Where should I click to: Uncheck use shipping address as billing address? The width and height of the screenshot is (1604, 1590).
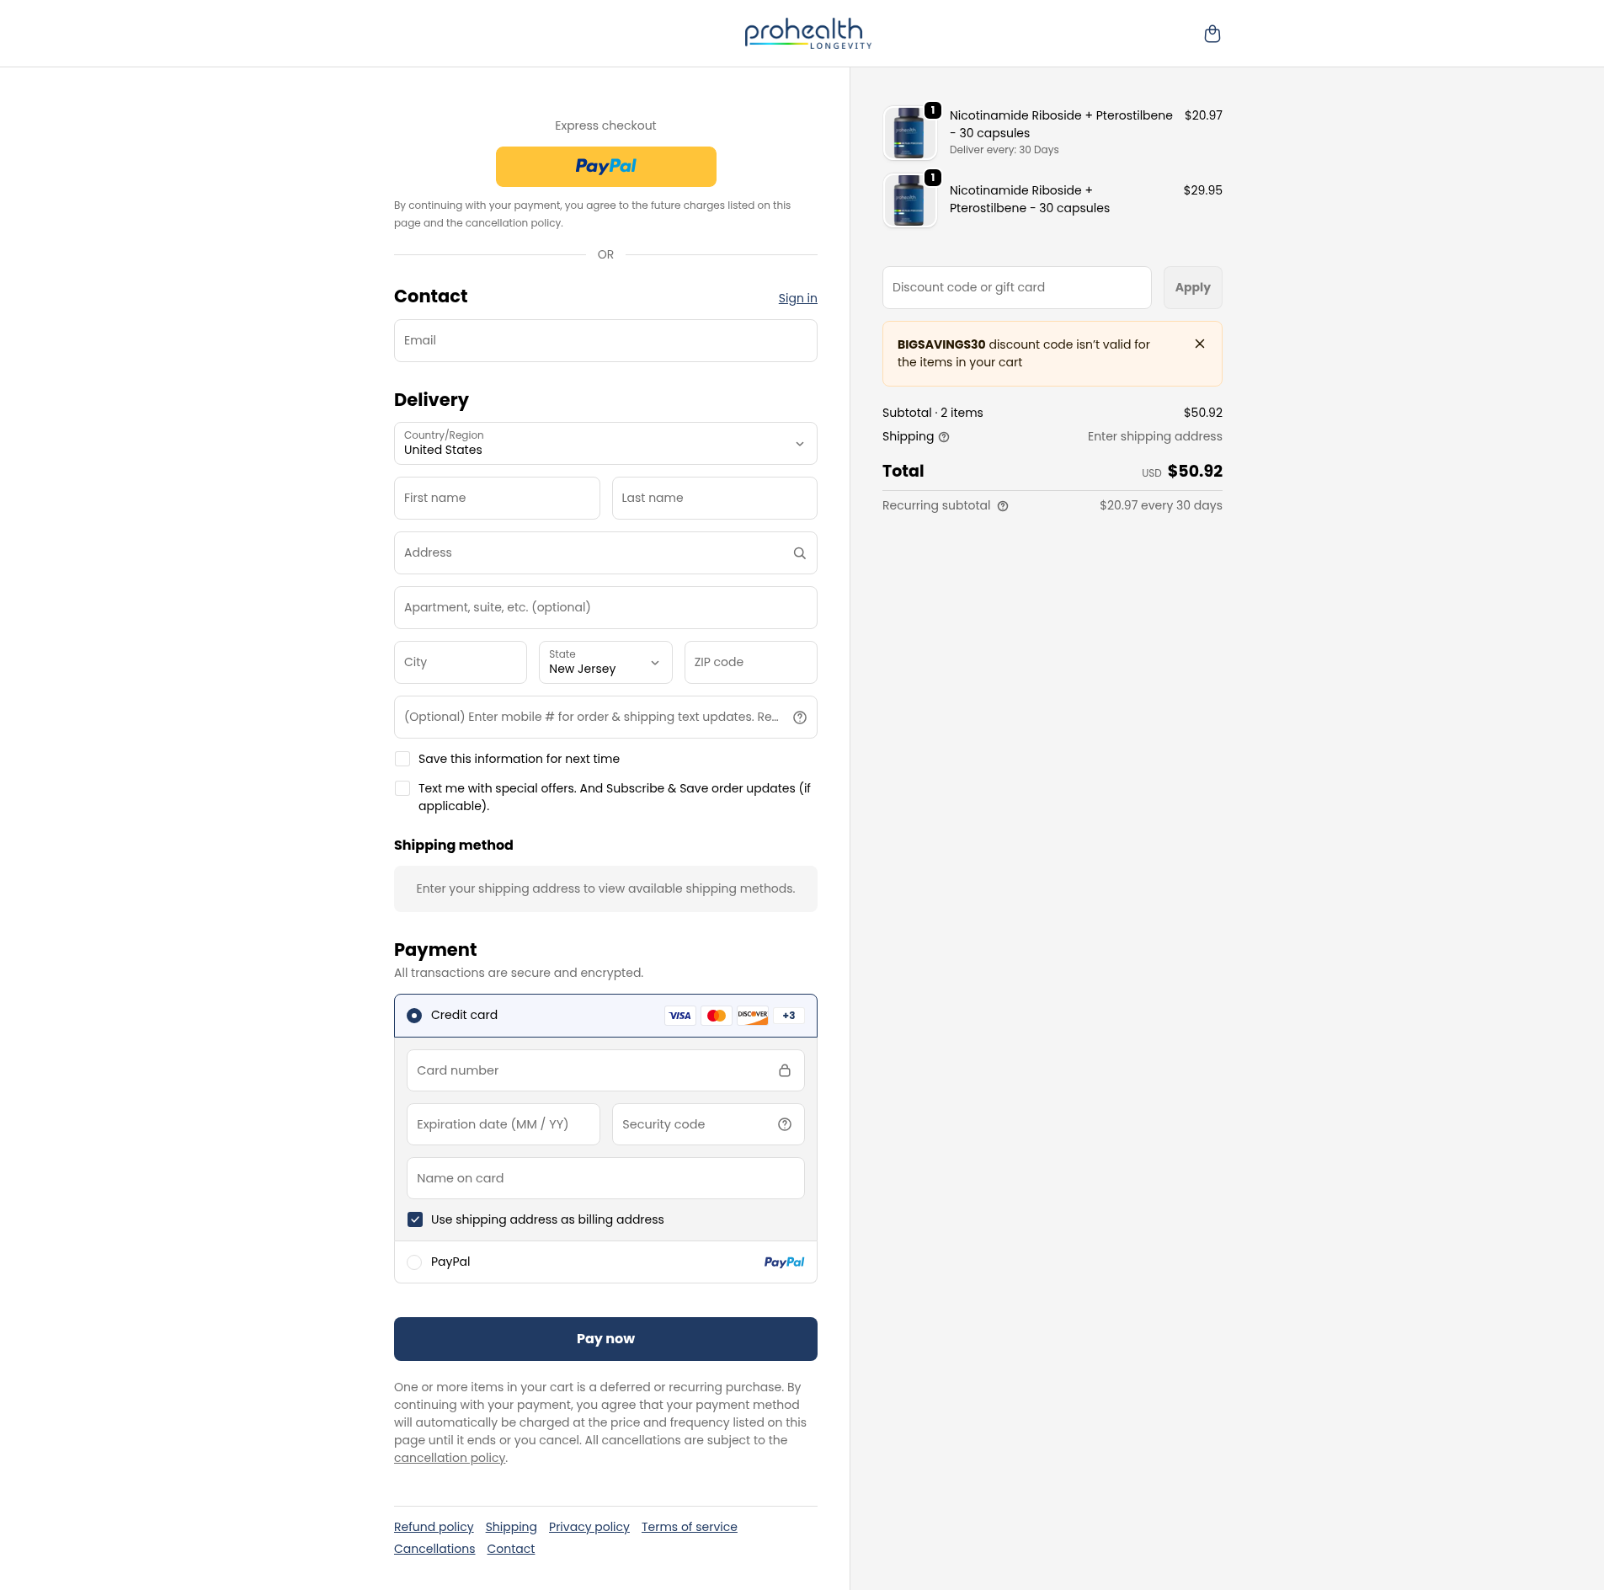(x=415, y=1219)
